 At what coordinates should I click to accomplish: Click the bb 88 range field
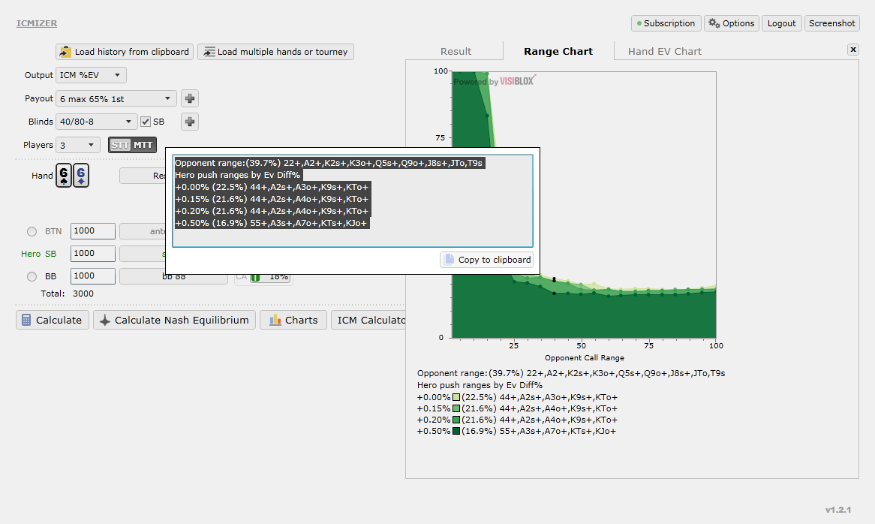coord(173,276)
